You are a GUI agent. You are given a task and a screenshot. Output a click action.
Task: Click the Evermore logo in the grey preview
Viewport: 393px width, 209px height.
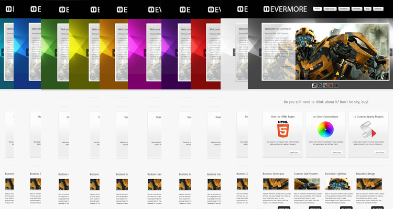pyautogui.click(x=285, y=9)
